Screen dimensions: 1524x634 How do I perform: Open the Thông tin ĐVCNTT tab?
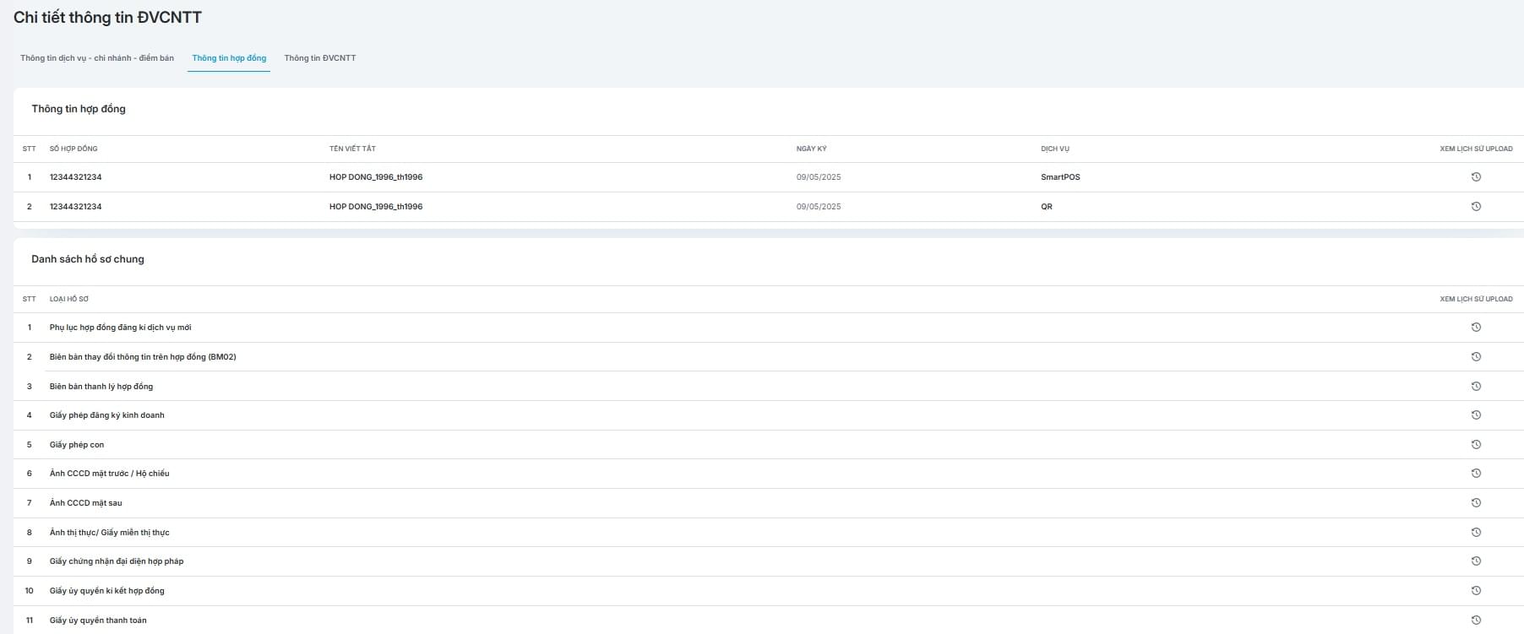click(320, 58)
